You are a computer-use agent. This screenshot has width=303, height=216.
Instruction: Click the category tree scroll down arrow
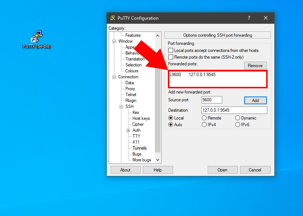(158, 160)
